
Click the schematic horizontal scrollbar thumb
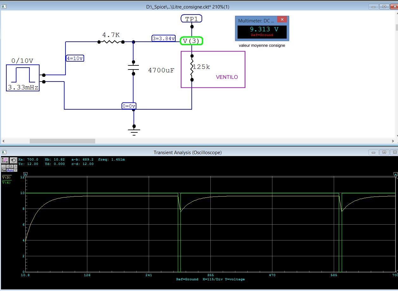coord(62,141)
